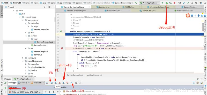This screenshot has width=207, height=95.
Task: Select BannerController in project tree
Action: 40,30
